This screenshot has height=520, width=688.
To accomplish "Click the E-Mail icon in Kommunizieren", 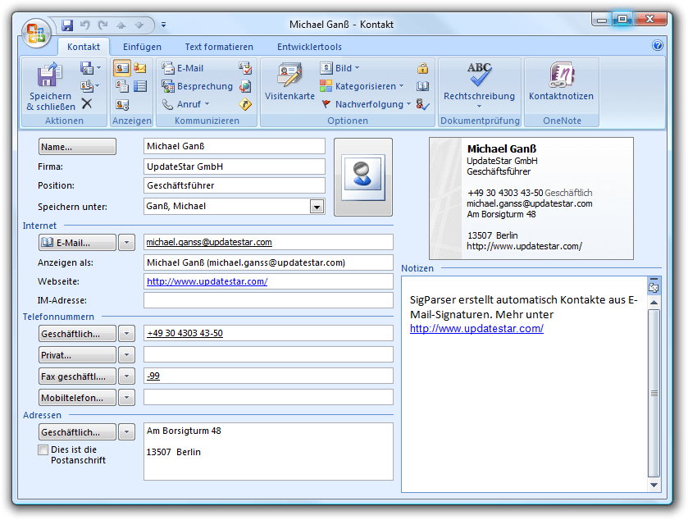I will coord(183,68).
